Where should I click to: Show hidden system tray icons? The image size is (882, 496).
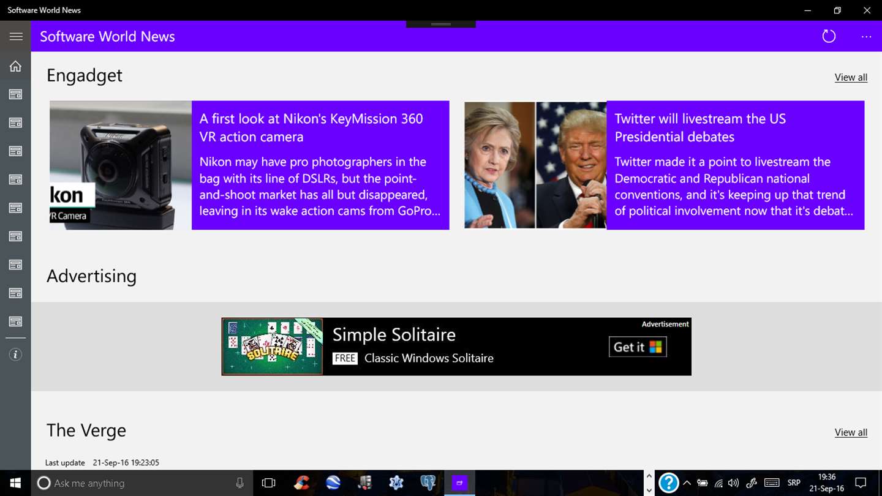(x=687, y=483)
